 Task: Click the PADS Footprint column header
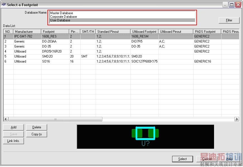click(x=207, y=31)
